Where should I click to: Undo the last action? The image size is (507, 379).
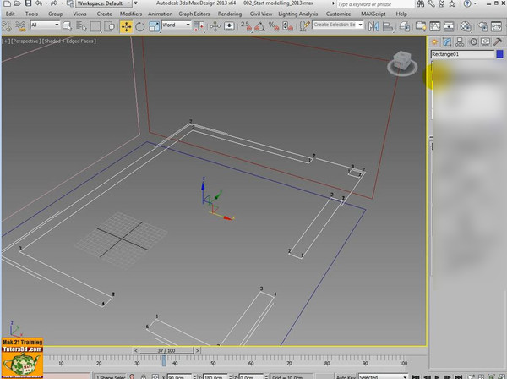point(39,3)
